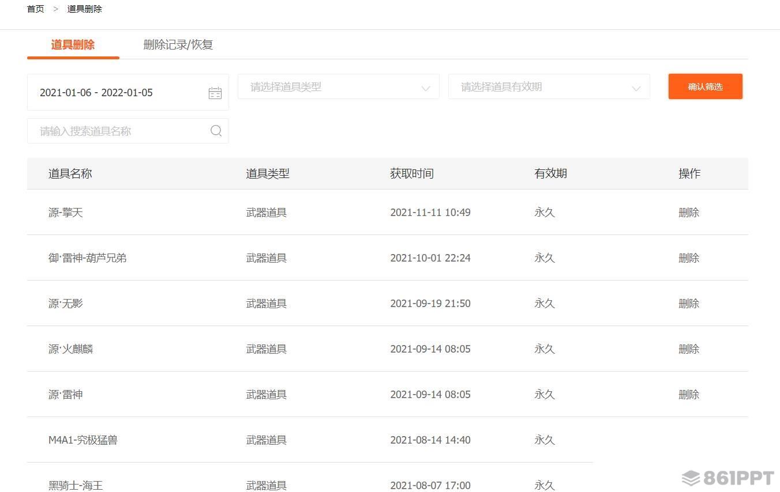Click 永久 in the 源-擎天 row
The image size is (780, 492).
click(545, 213)
